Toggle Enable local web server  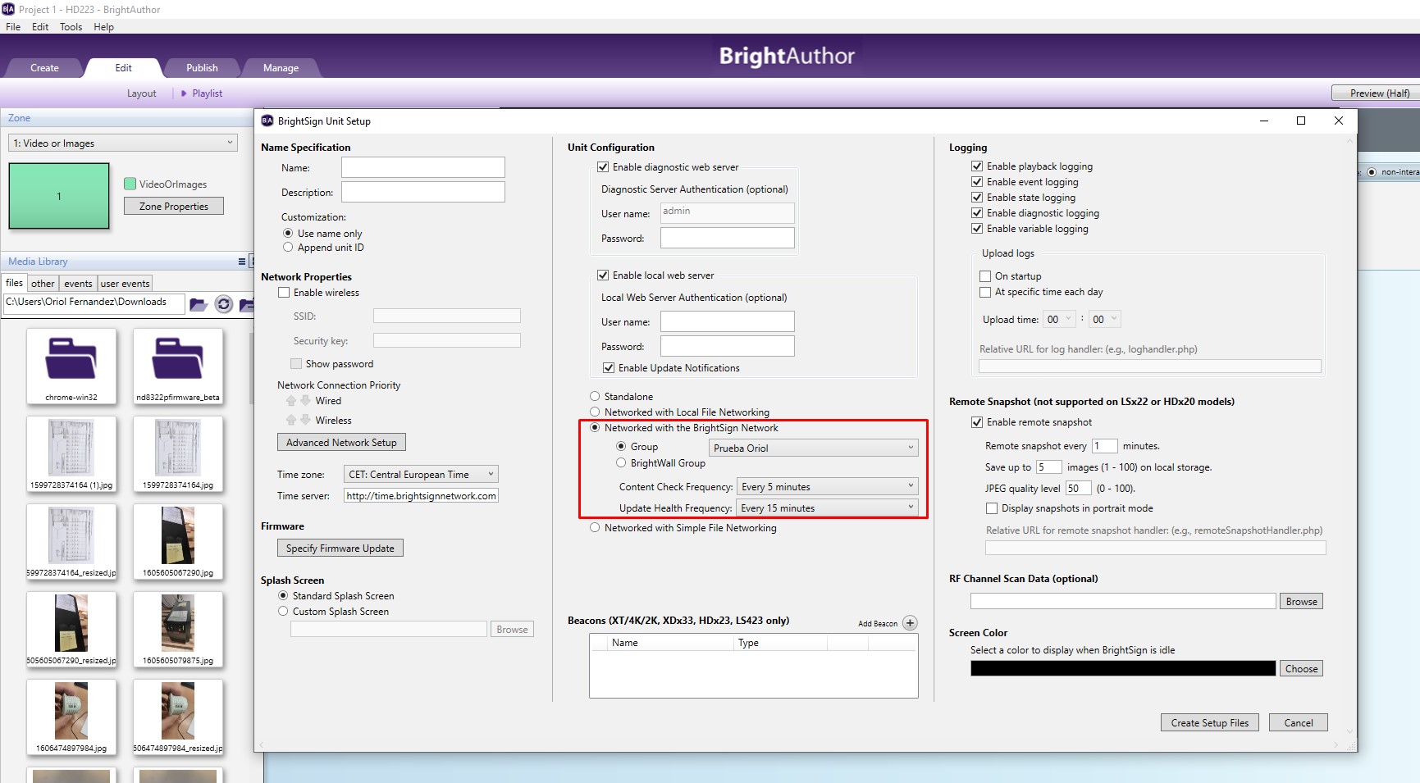point(603,275)
